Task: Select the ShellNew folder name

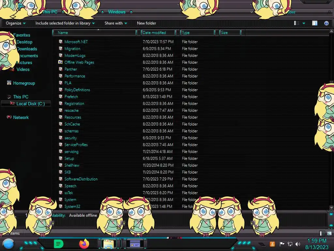Action: pos(72,165)
